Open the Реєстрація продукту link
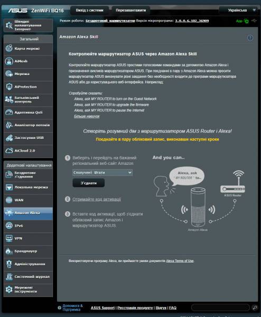Image resolution: width=261 pixels, height=317 pixels. click(x=135, y=307)
